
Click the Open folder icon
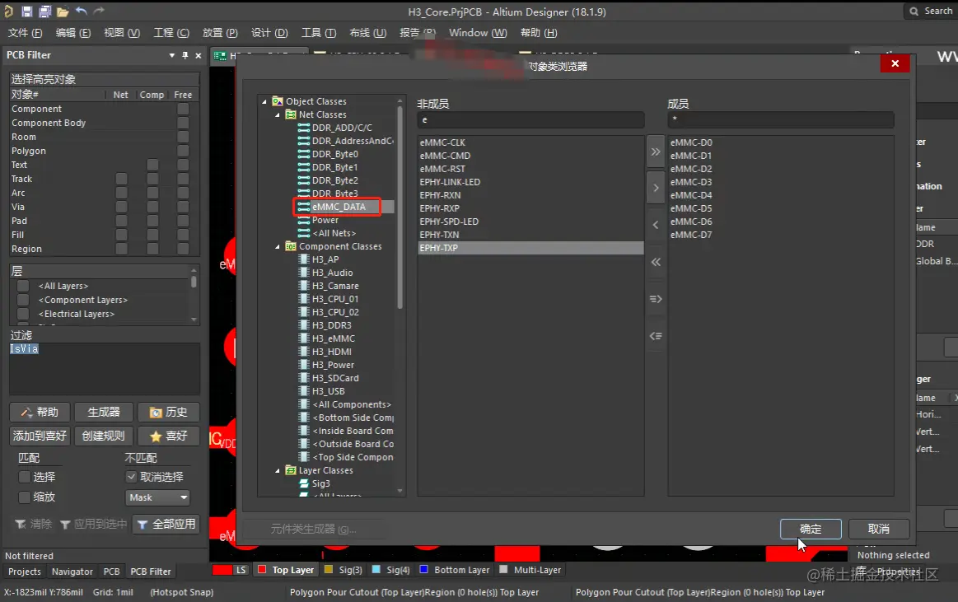[63, 11]
